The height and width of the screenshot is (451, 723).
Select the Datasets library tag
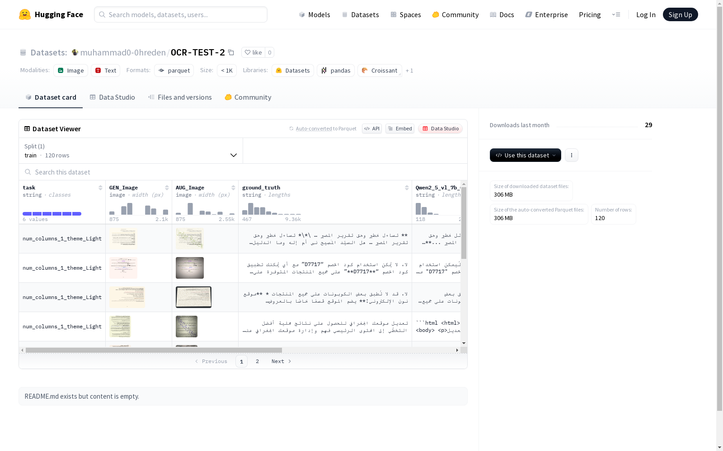pyautogui.click(x=293, y=70)
